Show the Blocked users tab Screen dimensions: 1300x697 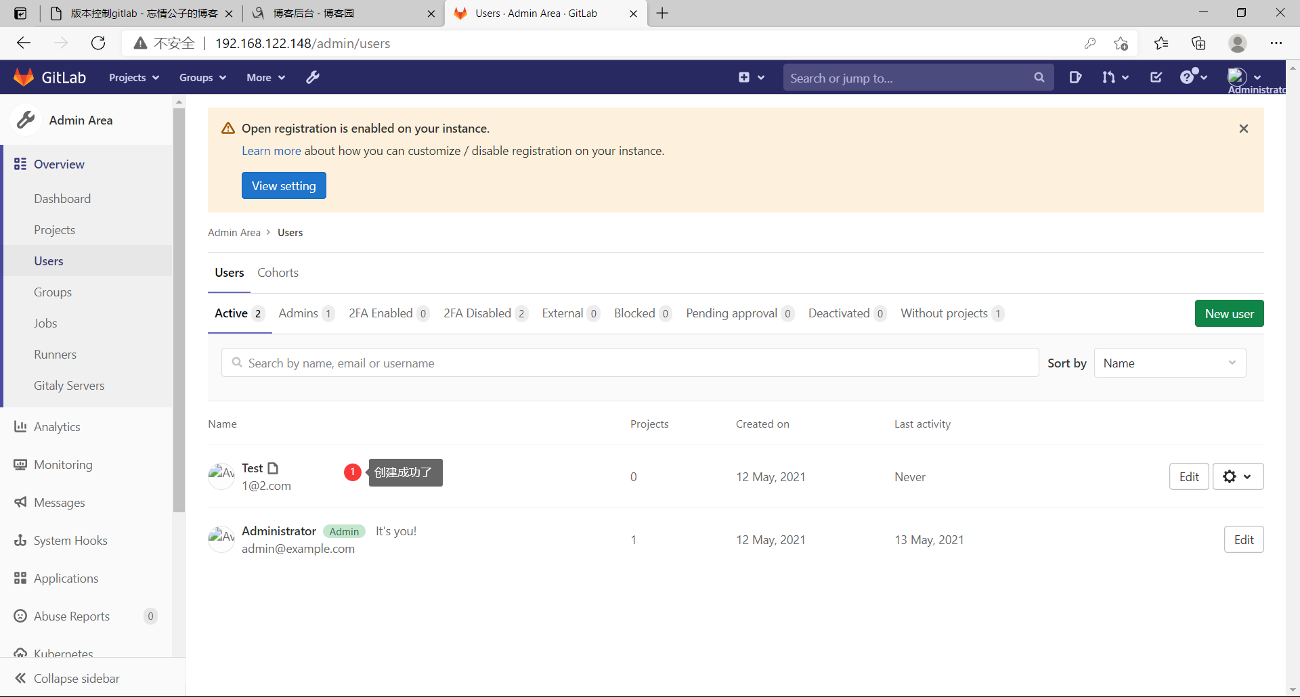click(x=643, y=313)
